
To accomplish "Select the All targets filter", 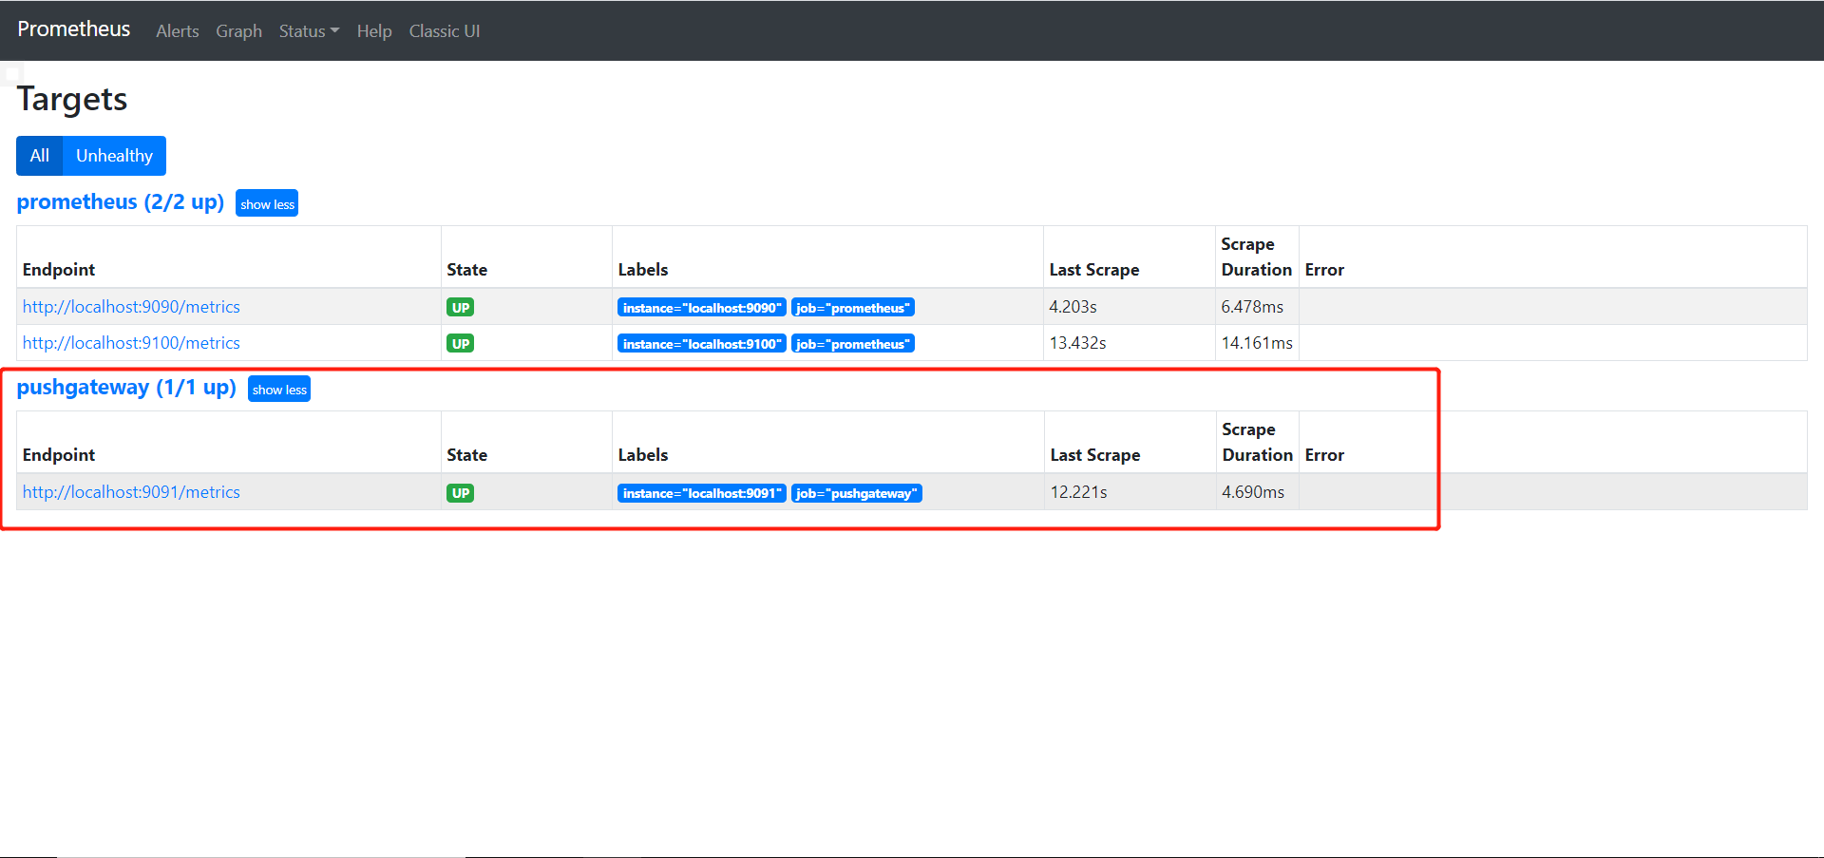I will point(39,156).
